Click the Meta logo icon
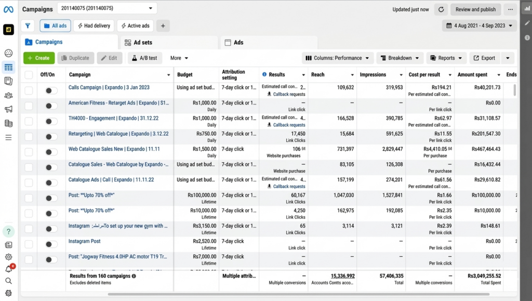Image resolution: width=532 pixels, height=301 pixels. [8, 9]
